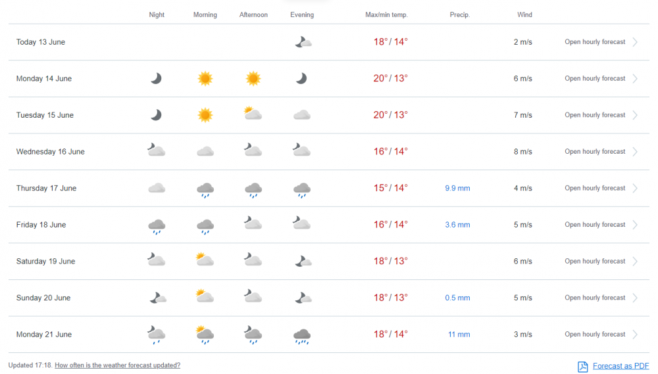Click Wednesday 16 June morning cloud icon
658x374 pixels.
click(x=205, y=152)
